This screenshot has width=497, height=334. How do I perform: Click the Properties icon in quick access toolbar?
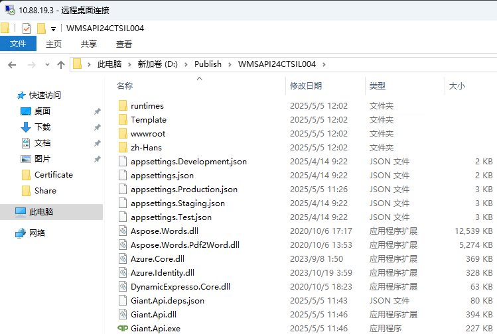27,28
